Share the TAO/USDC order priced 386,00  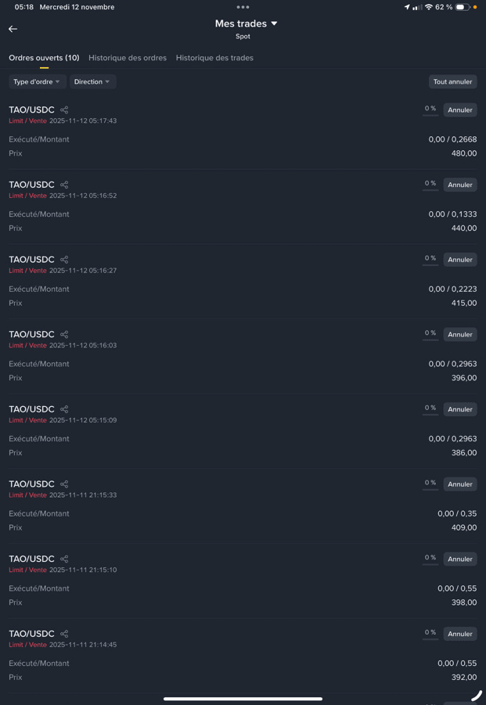64,409
